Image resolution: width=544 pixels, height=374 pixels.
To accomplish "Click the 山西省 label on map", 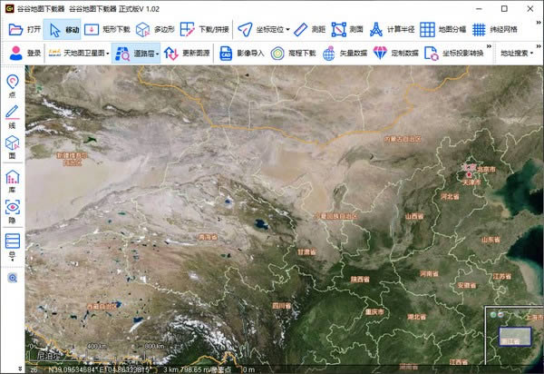I will click(x=414, y=216).
